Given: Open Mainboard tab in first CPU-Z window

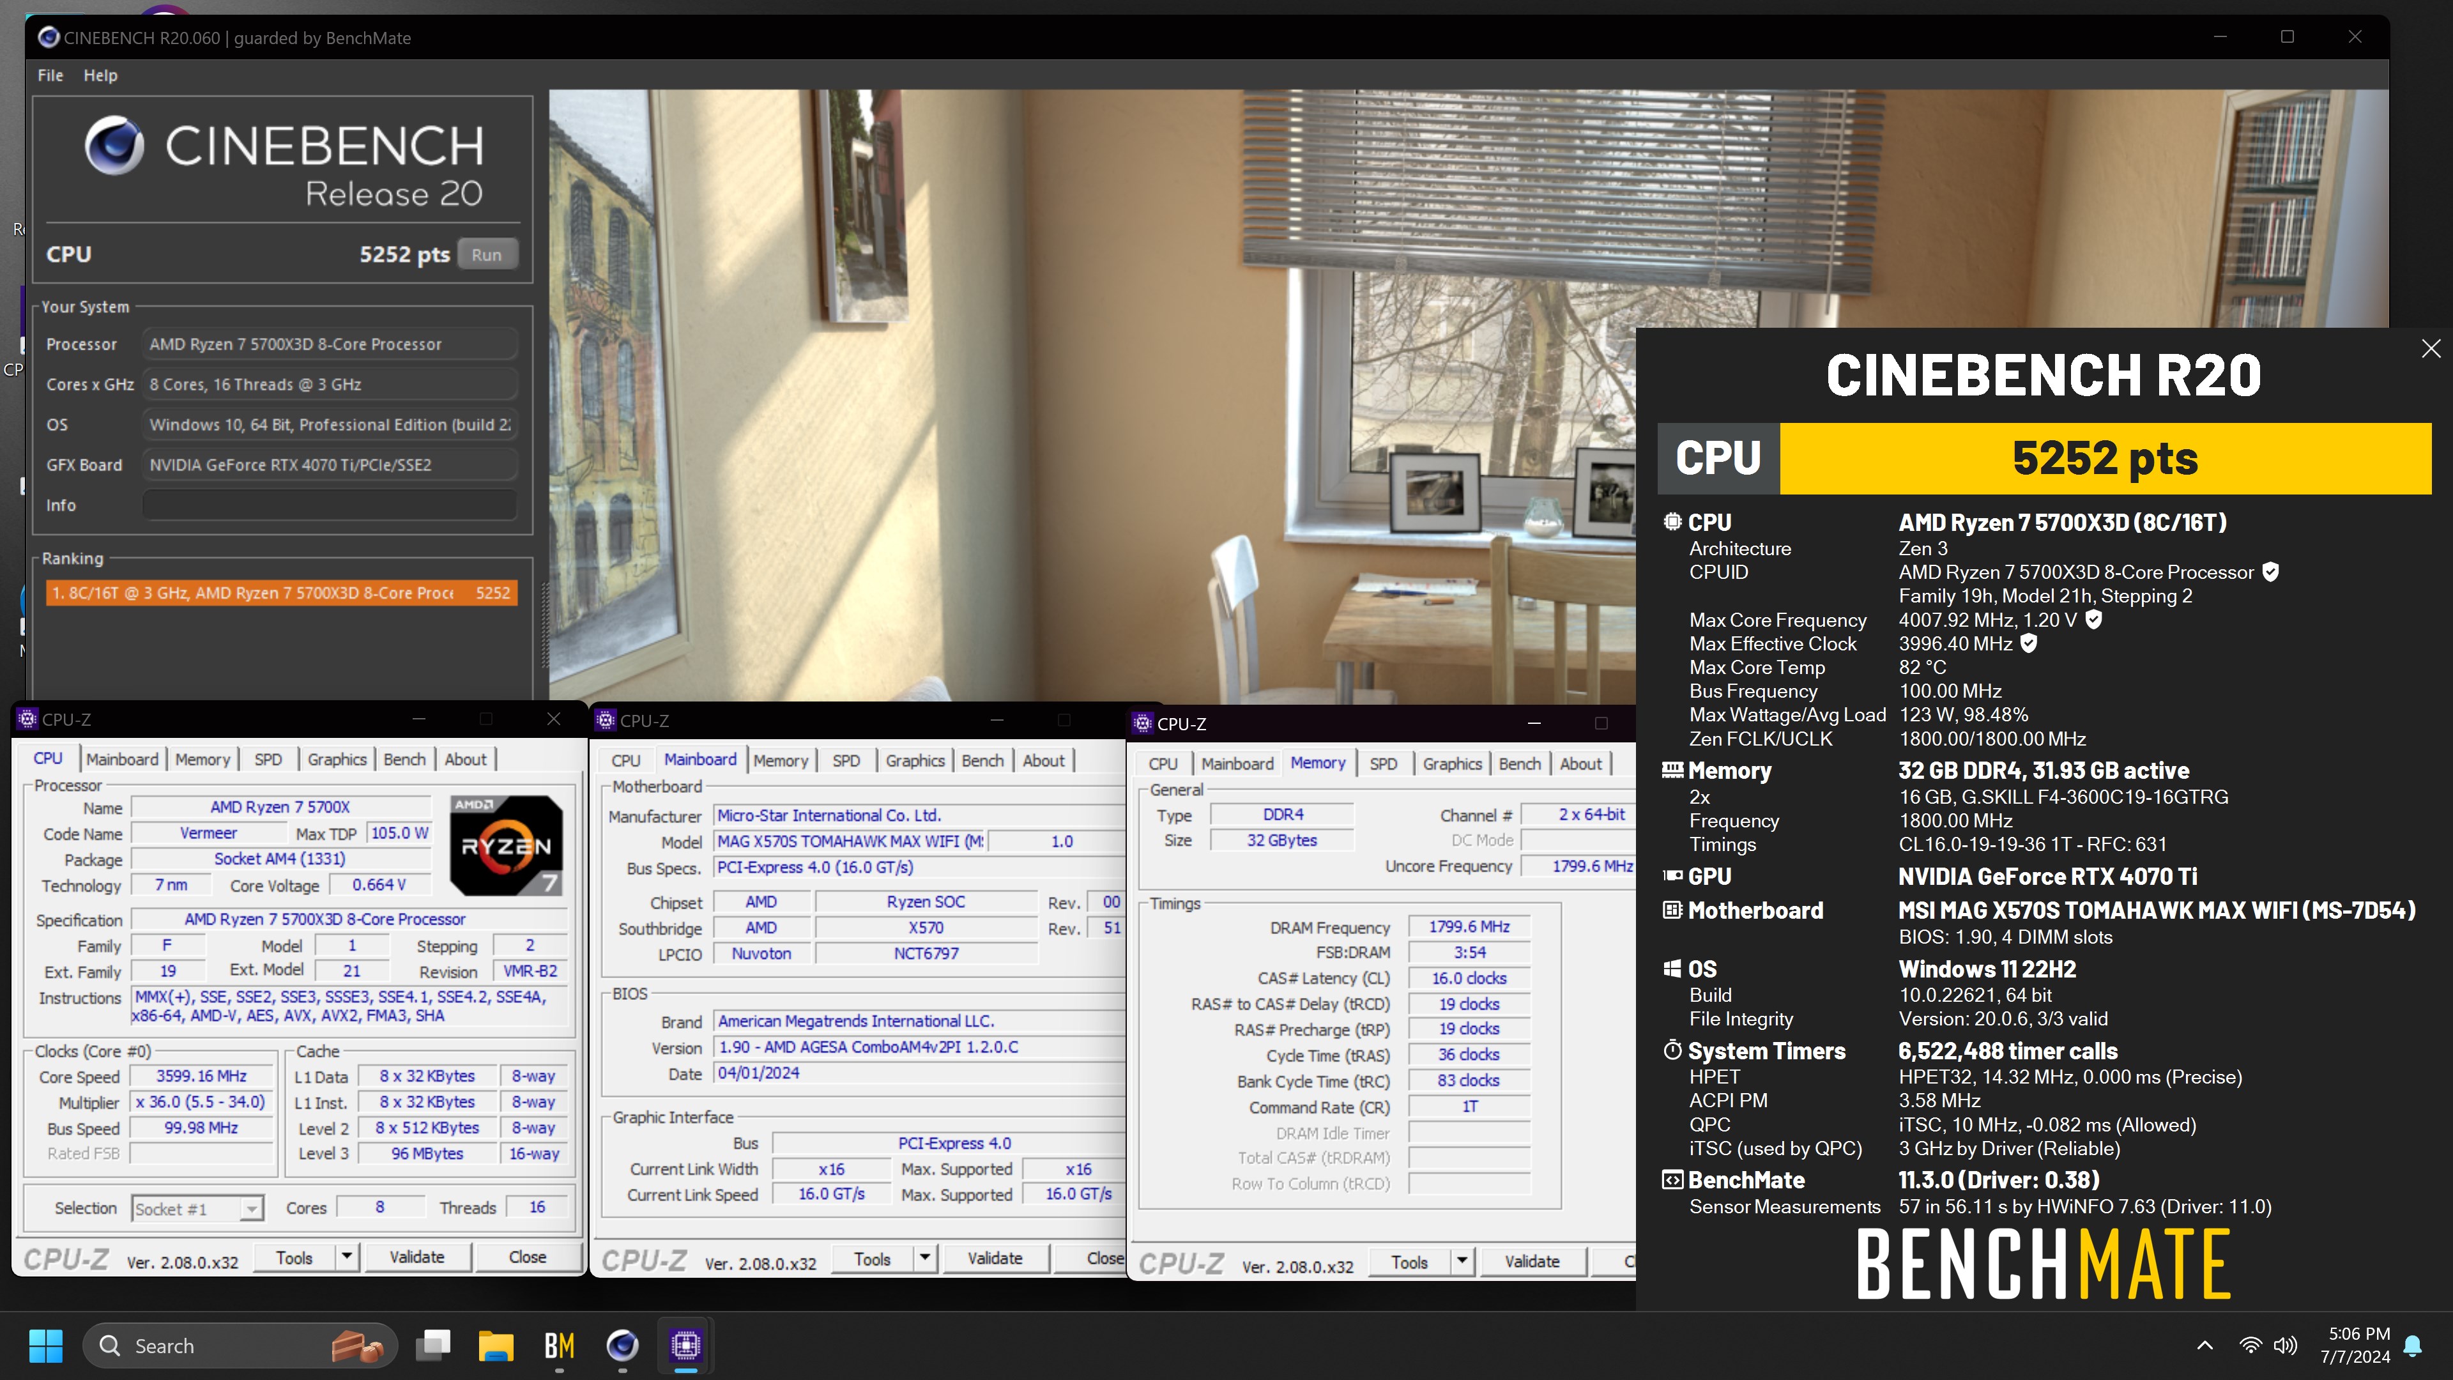Looking at the screenshot, I should [122, 759].
